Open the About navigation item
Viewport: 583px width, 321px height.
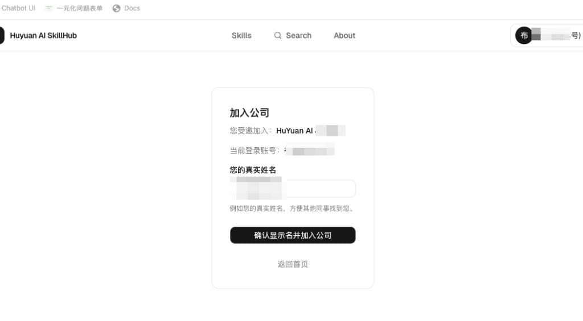pyautogui.click(x=344, y=36)
